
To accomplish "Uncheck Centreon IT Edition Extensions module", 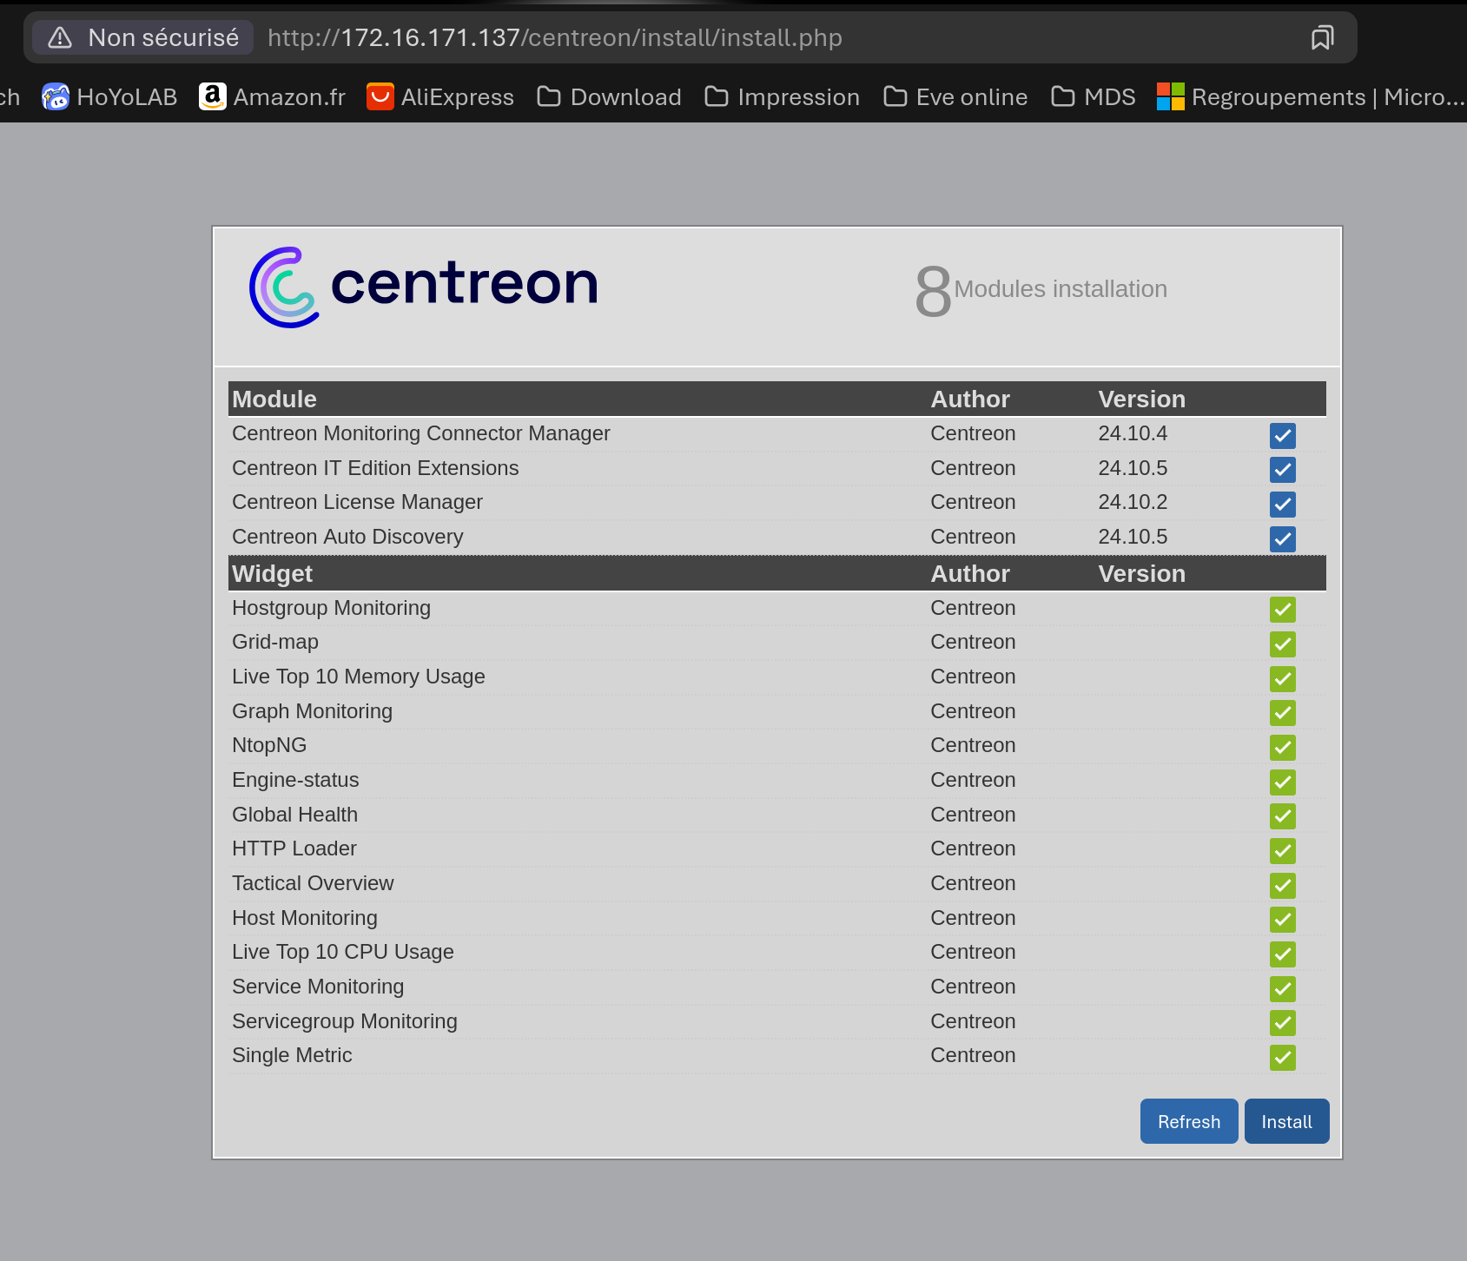I will 1282,470.
